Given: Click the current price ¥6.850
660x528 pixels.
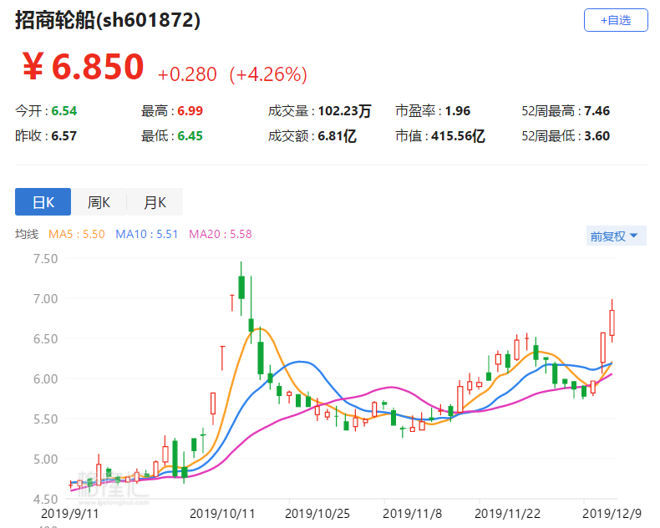Looking at the screenshot, I should 84,67.
